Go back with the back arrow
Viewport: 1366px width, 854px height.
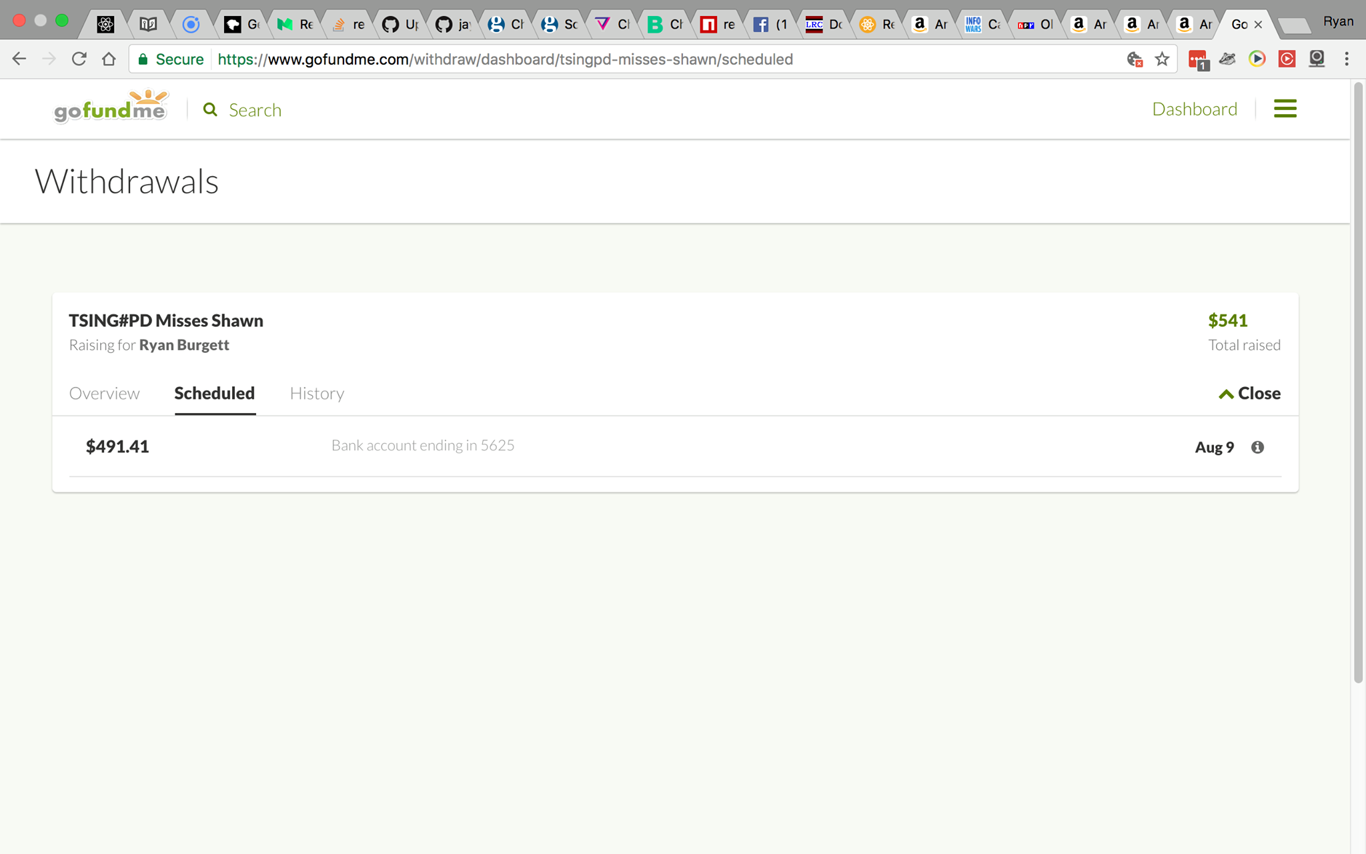pos(19,59)
